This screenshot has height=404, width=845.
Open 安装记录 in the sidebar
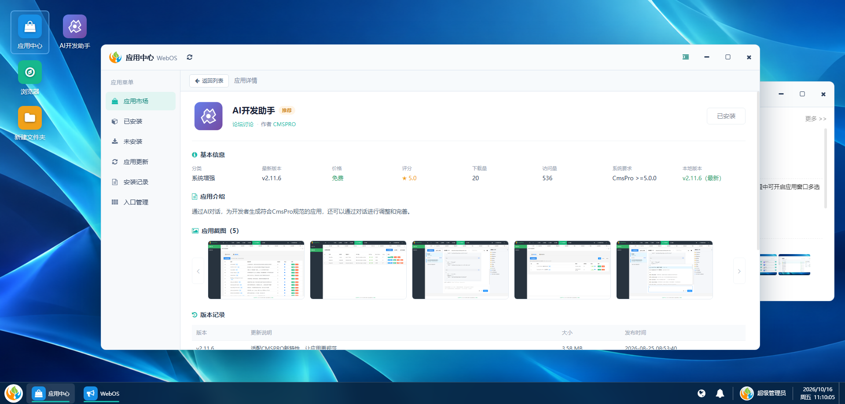[140, 182]
